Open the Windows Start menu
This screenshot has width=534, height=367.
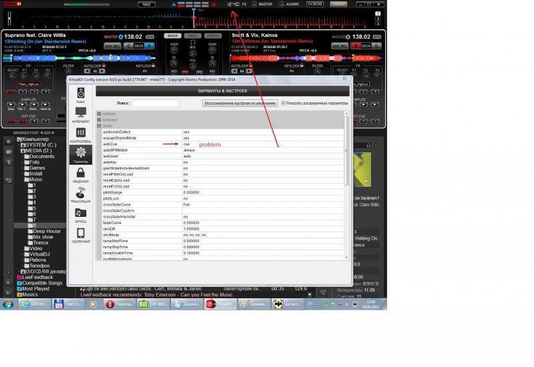8,304
